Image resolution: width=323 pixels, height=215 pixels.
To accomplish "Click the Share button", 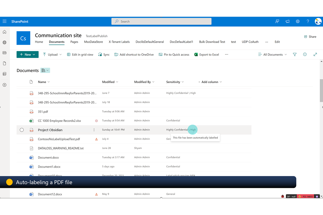I will coord(310,37).
